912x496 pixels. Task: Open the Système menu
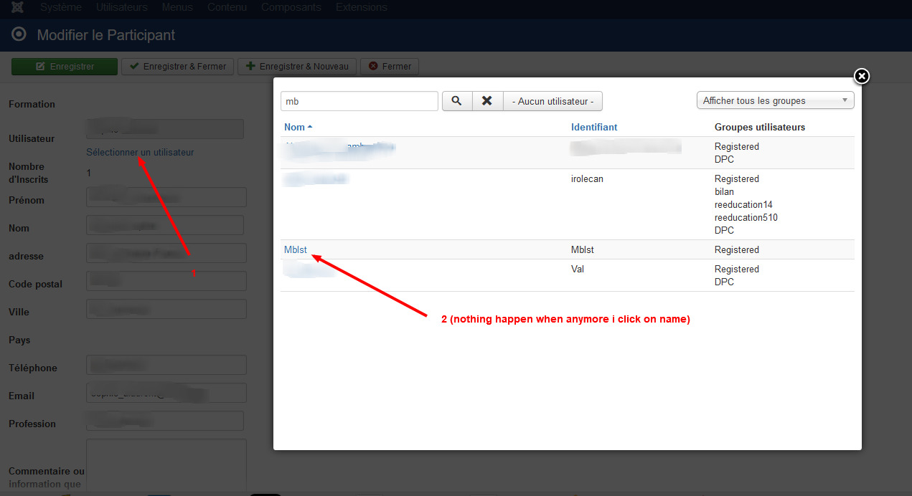tap(61, 8)
